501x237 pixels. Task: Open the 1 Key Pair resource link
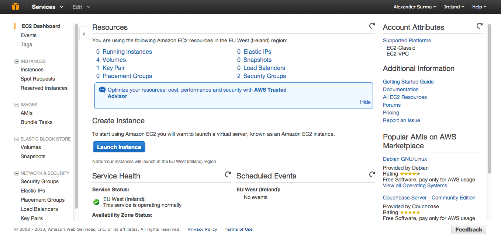pyautogui.click(x=111, y=68)
